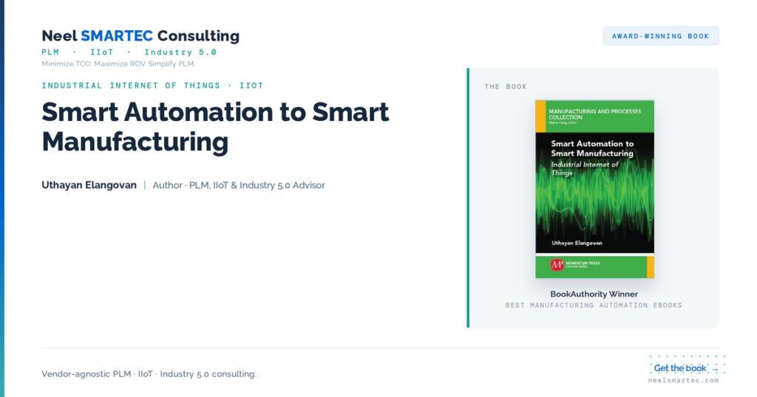Image resolution: width=757 pixels, height=397 pixels.
Task: Click the PLM · IIoT · Industry 5.0 tagline
Action: [x=129, y=52]
